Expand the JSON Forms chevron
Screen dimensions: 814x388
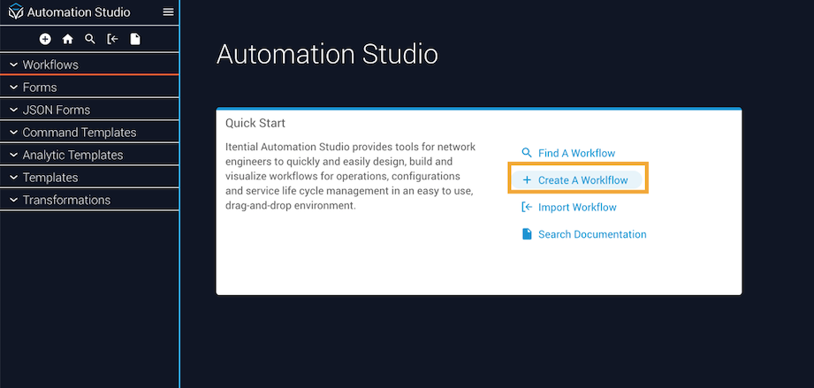14,110
